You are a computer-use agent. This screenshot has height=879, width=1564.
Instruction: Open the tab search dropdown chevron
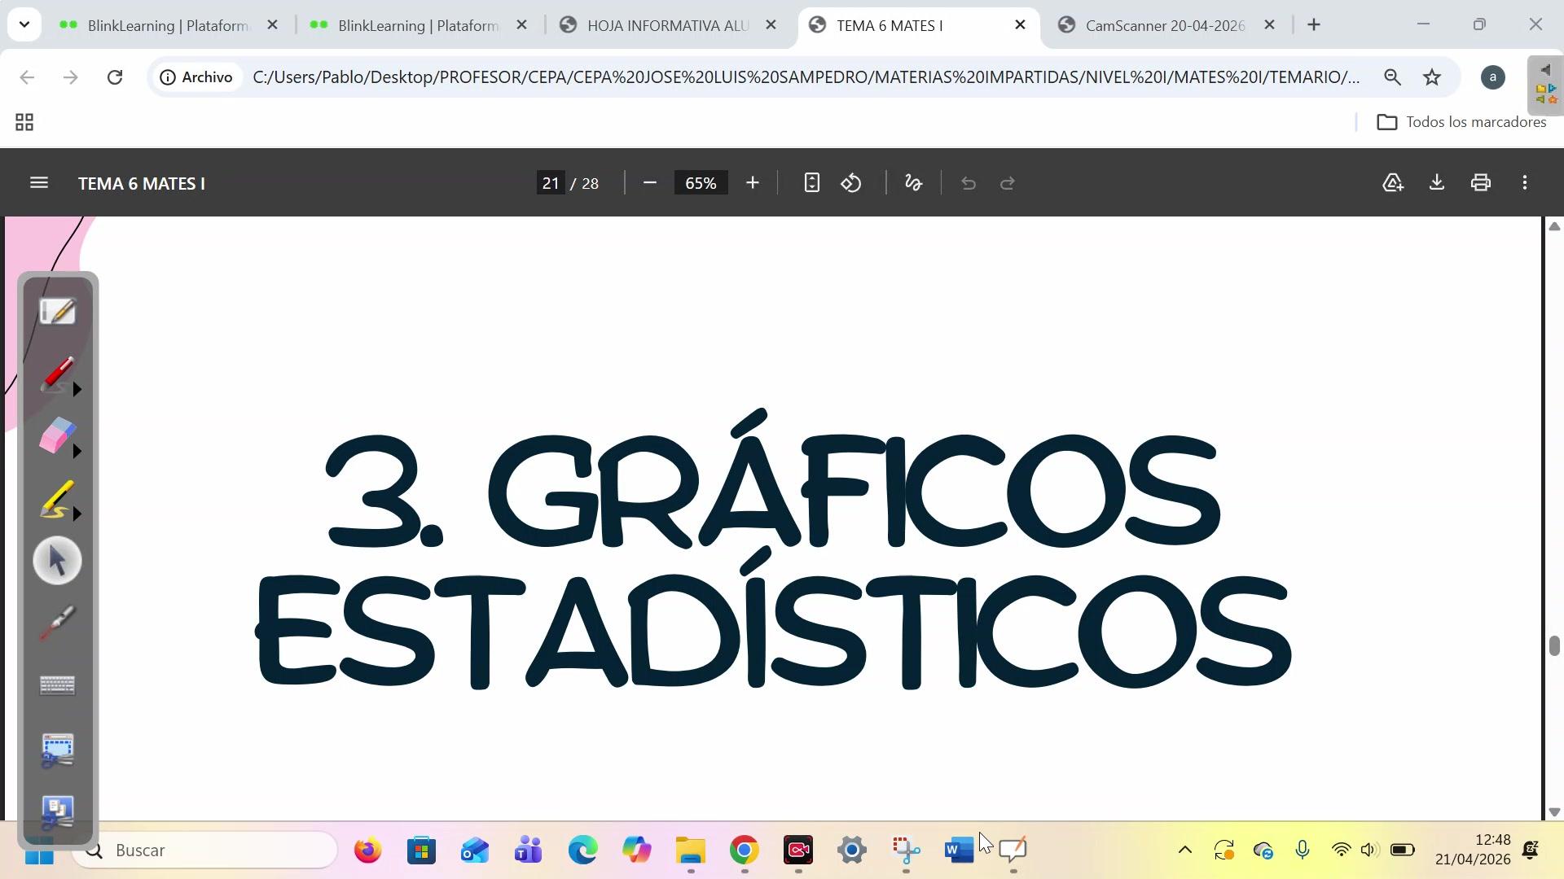tap(24, 24)
